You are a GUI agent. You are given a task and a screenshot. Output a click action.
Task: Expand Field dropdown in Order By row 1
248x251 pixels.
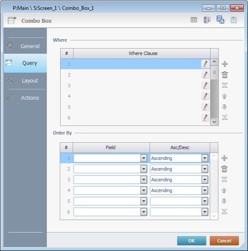(x=144, y=158)
